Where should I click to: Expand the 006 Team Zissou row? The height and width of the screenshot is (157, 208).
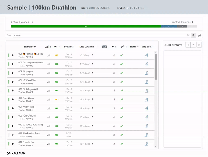(12, 100)
